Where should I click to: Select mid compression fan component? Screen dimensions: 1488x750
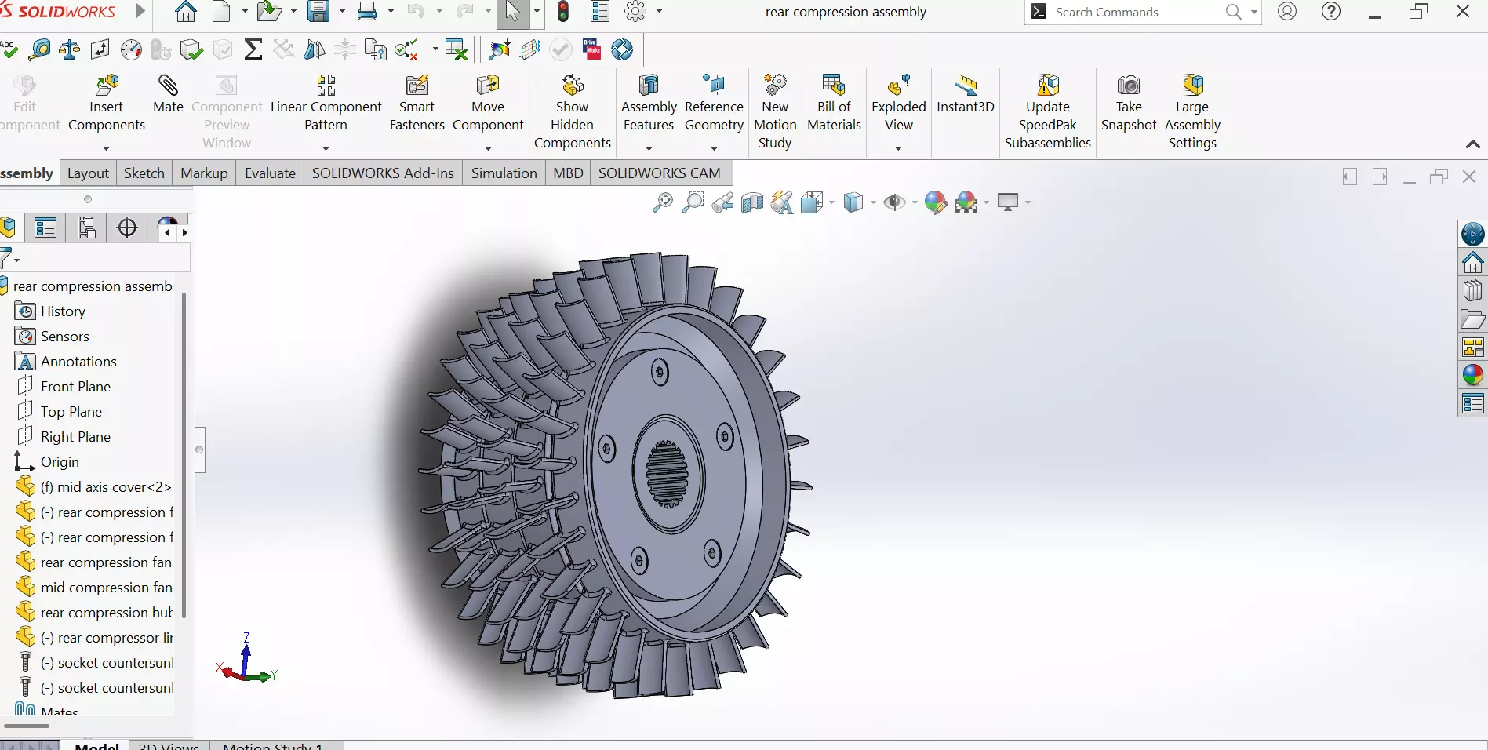point(106,588)
